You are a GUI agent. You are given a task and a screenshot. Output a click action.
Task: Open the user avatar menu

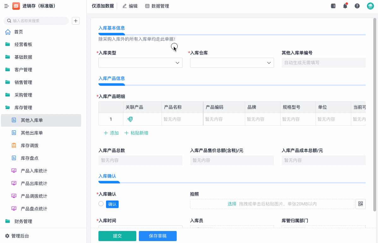coord(370,6)
